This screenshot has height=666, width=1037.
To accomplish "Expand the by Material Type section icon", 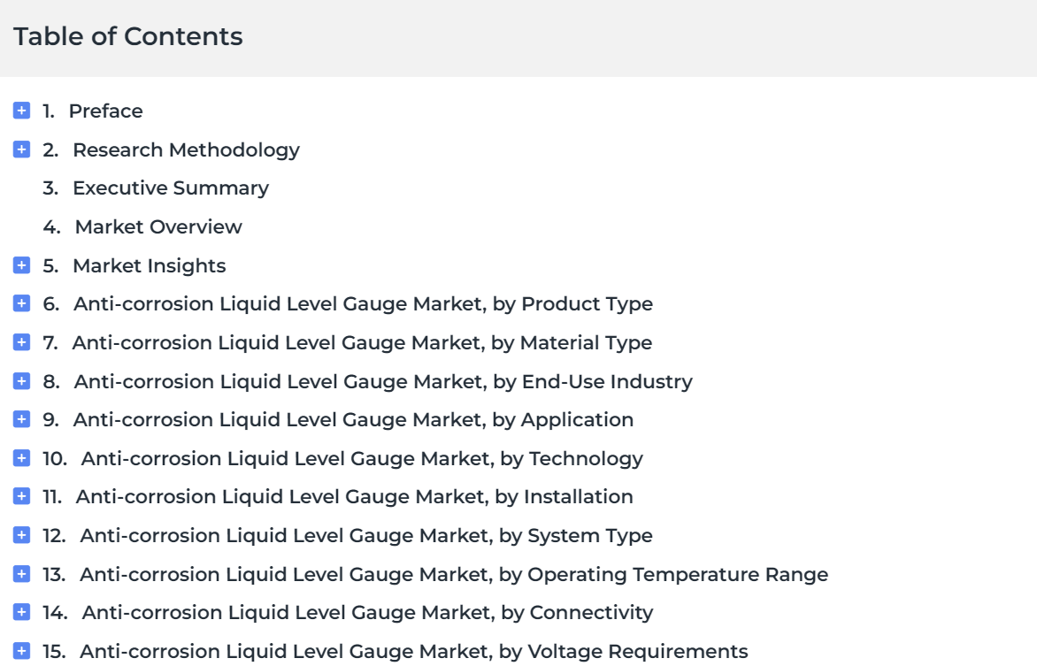I will coord(21,342).
